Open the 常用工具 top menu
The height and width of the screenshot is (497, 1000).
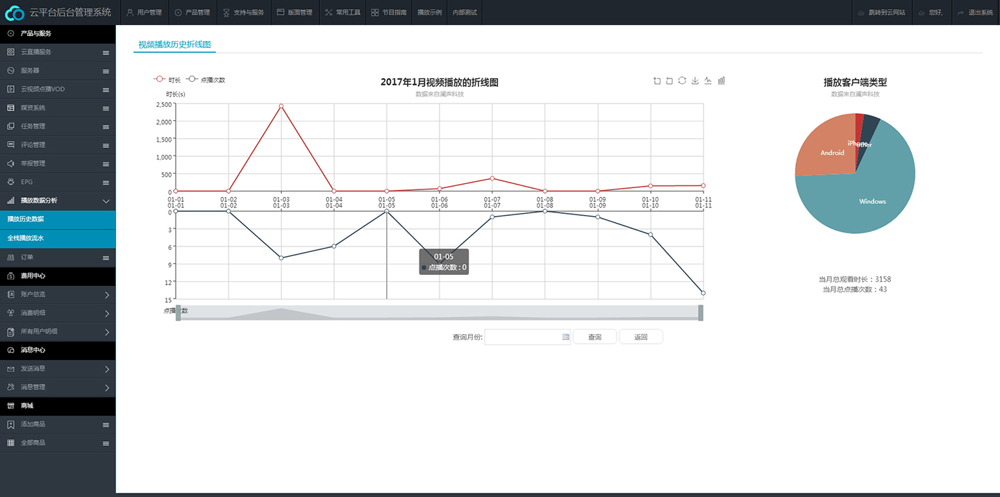coord(342,12)
